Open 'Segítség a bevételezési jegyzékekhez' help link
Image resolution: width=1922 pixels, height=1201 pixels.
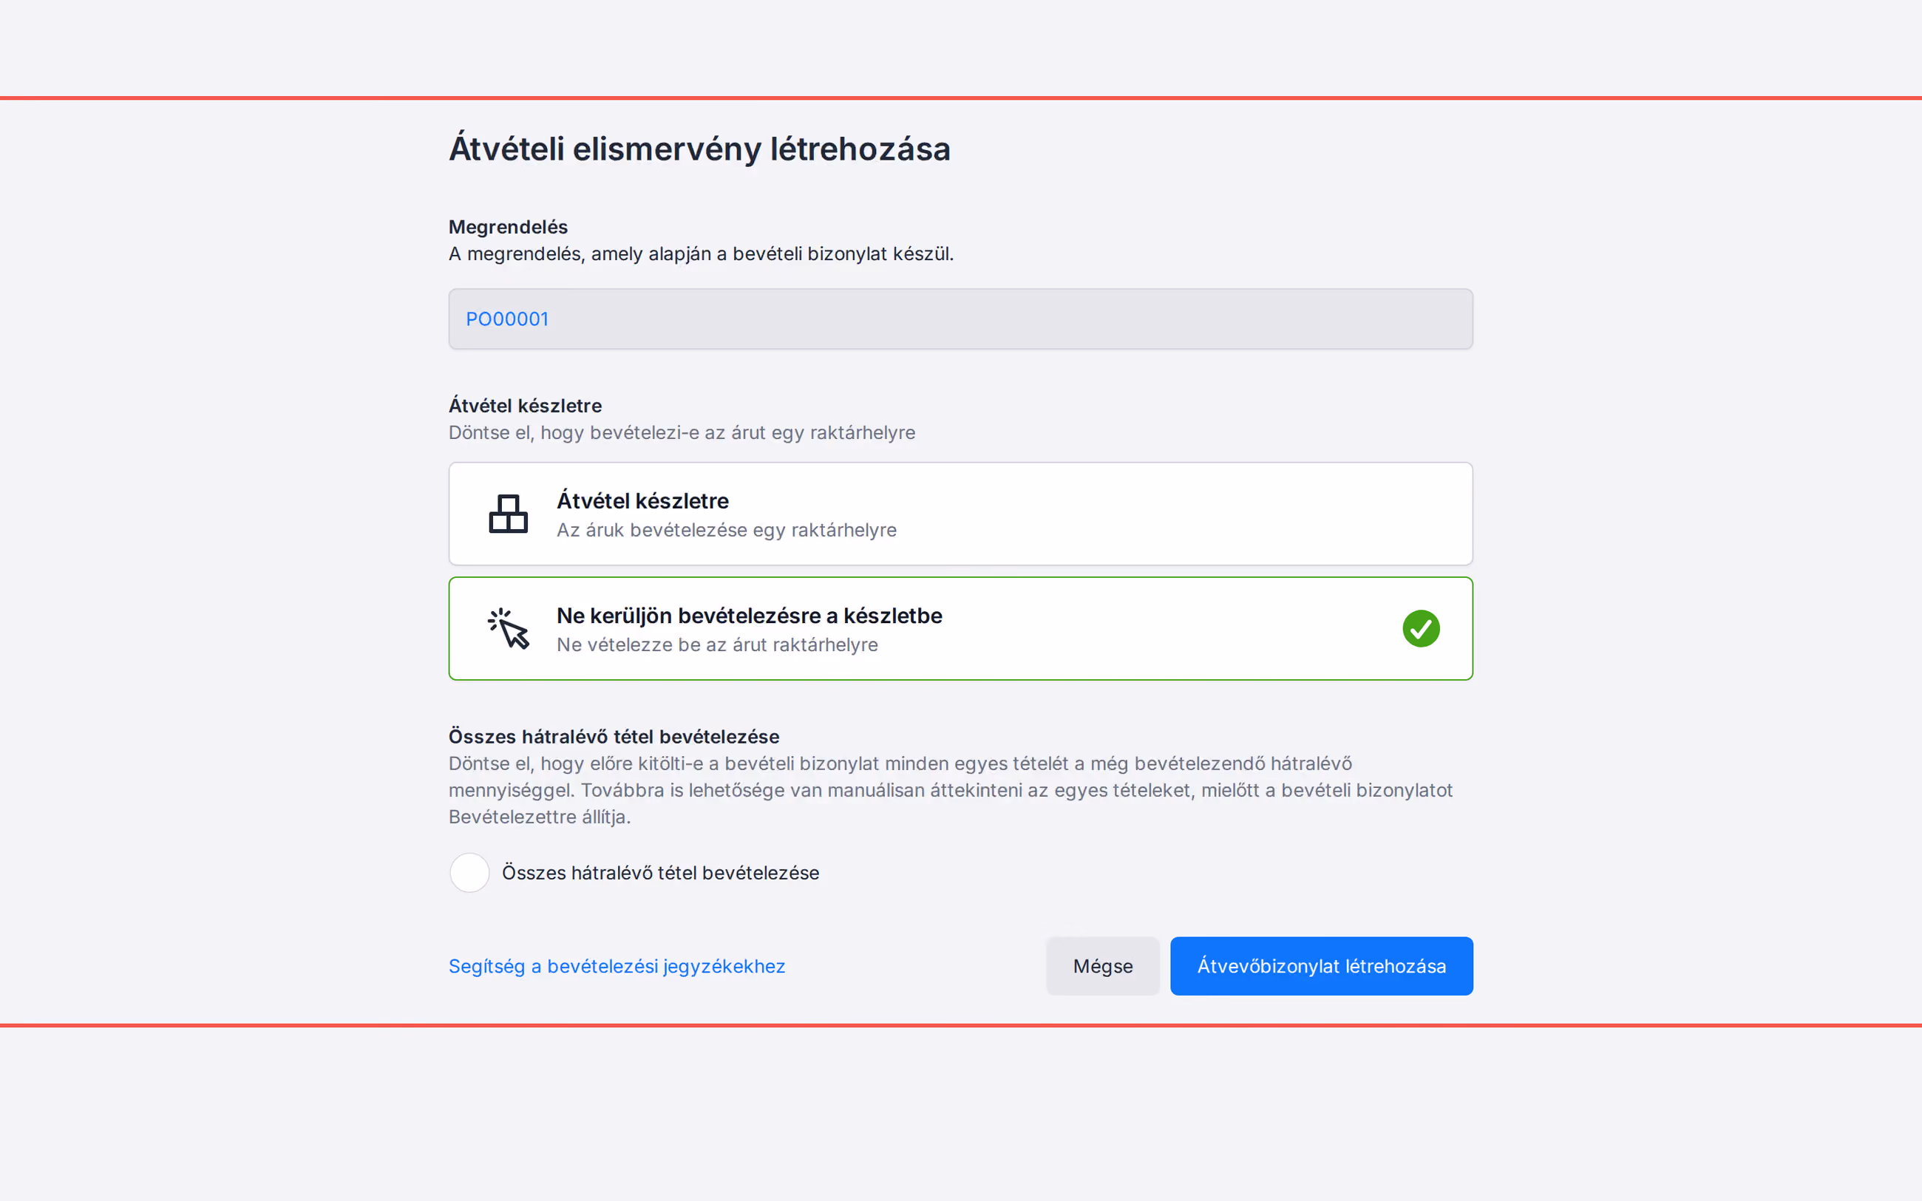point(617,966)
